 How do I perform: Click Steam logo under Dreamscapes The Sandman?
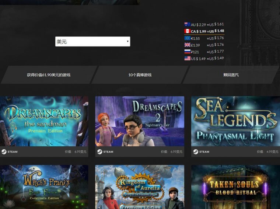click(10, 151)
